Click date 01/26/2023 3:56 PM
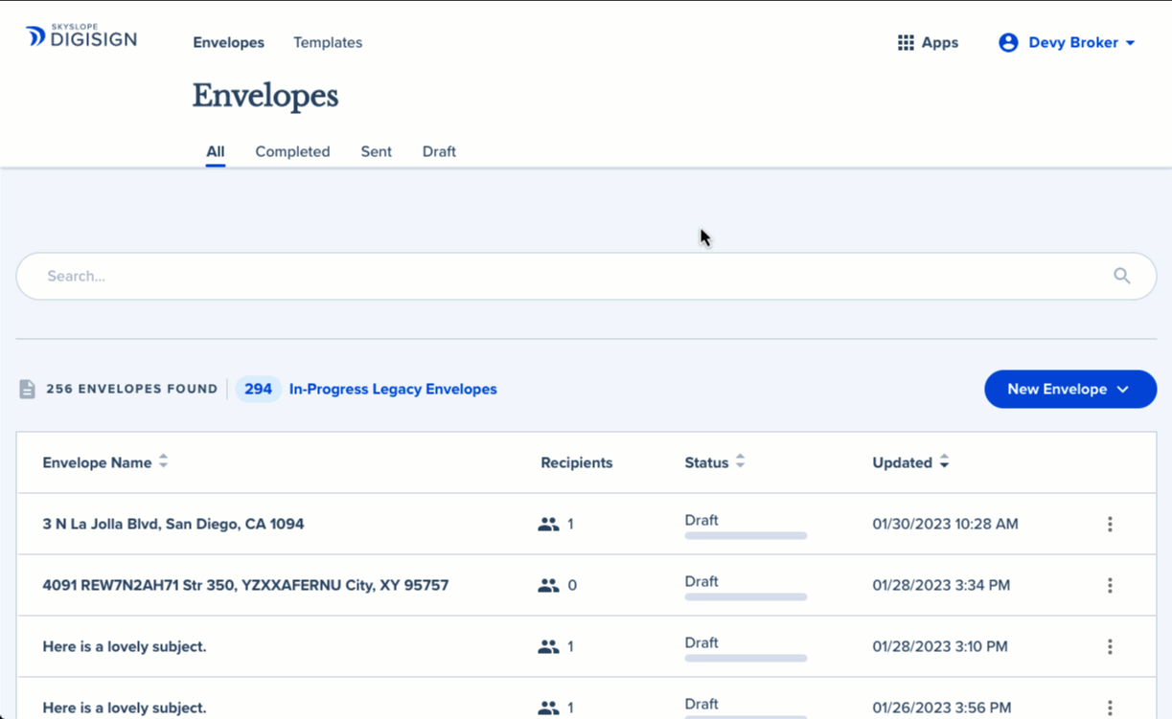The height and width of the screenshot is (719, 1172). coord(941,708)
